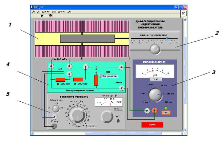Image resolution: width=224 pixels, height=141 pixels.
Task: Click the frequency digital readout field
Action: [x=92, y=126]
